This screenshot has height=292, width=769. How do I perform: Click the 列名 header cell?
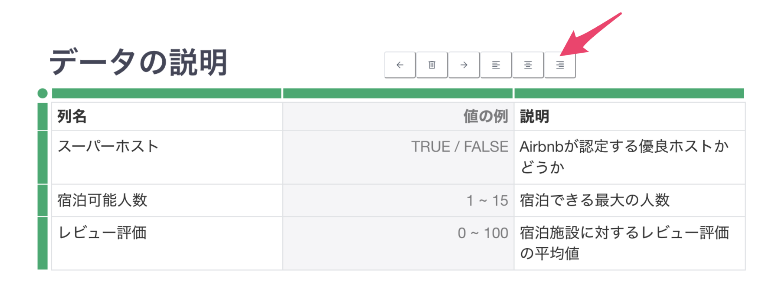point(167,116)
